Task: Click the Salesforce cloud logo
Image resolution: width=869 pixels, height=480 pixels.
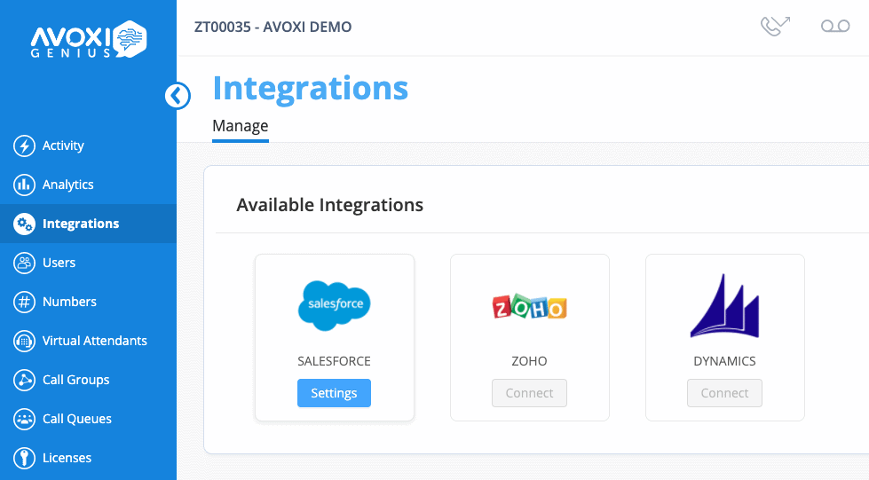Action: [x=334, y=305]
